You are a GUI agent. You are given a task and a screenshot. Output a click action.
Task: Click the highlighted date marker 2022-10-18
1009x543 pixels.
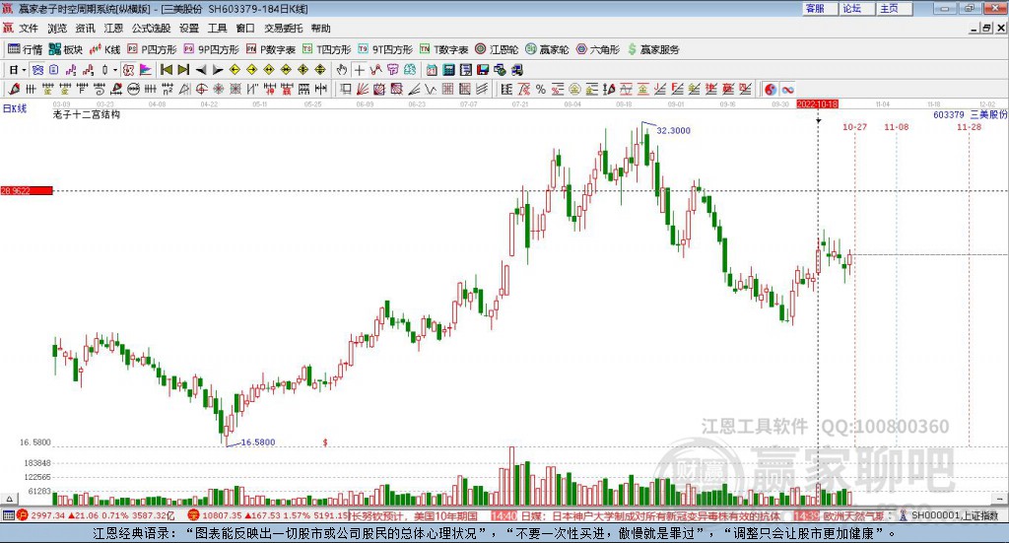[817, 103]
